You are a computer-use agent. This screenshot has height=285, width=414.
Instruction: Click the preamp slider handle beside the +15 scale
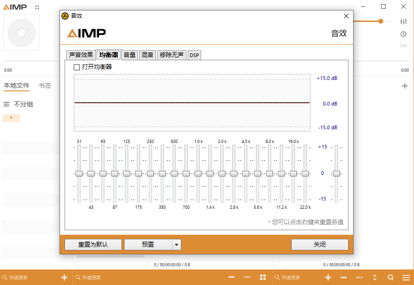336,173
